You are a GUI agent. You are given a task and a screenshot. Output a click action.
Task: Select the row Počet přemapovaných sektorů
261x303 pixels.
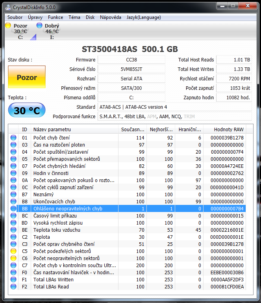[x=127, y=159]
